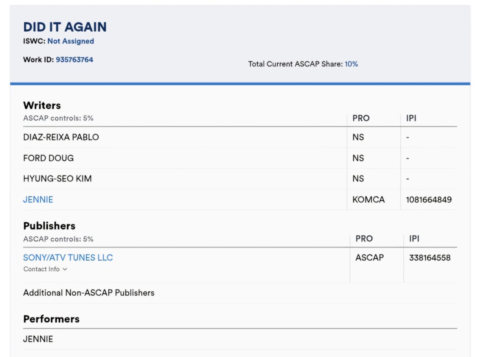Open the Total Current ASCAP Share 10% link
This screenshot has height=357, width=482.
(x=351, y=64)
